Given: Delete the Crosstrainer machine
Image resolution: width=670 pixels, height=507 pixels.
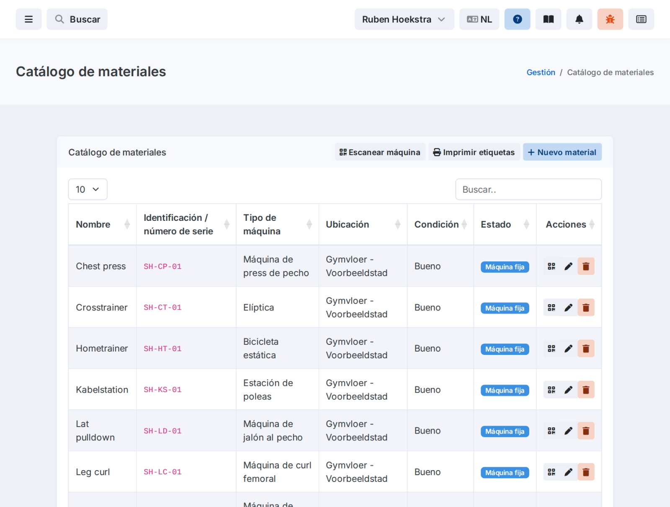Looking at the screenshot, I should click(x=586, y=308).
